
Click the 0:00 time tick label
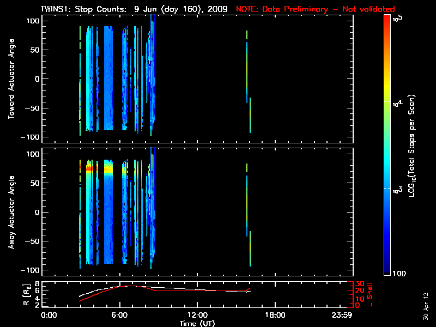pos(49,316)
